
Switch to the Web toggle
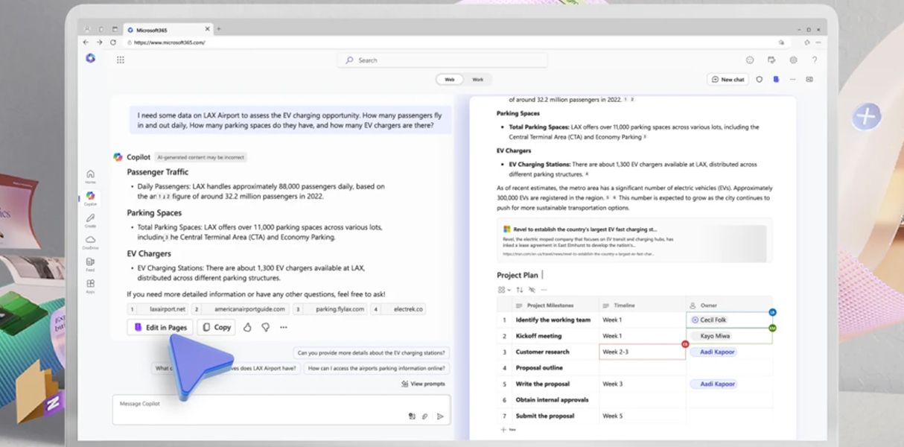(450, 79)
